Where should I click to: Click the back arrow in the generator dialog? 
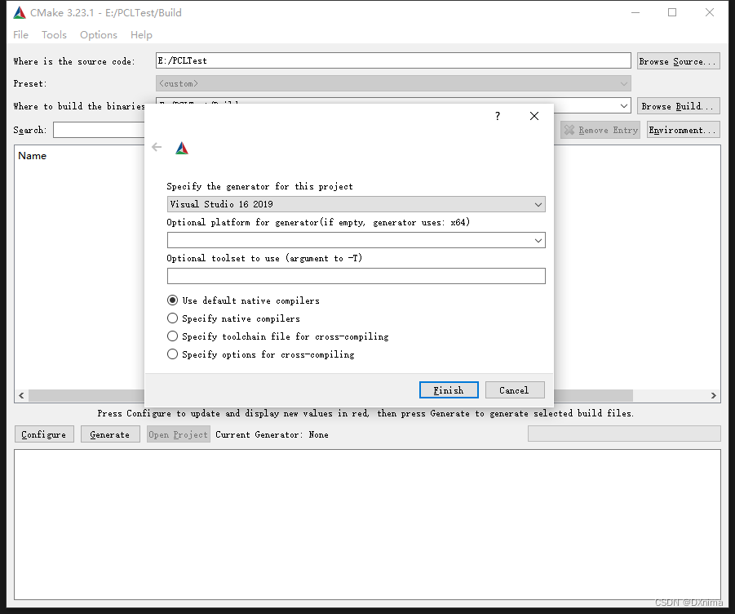point(156,148)
